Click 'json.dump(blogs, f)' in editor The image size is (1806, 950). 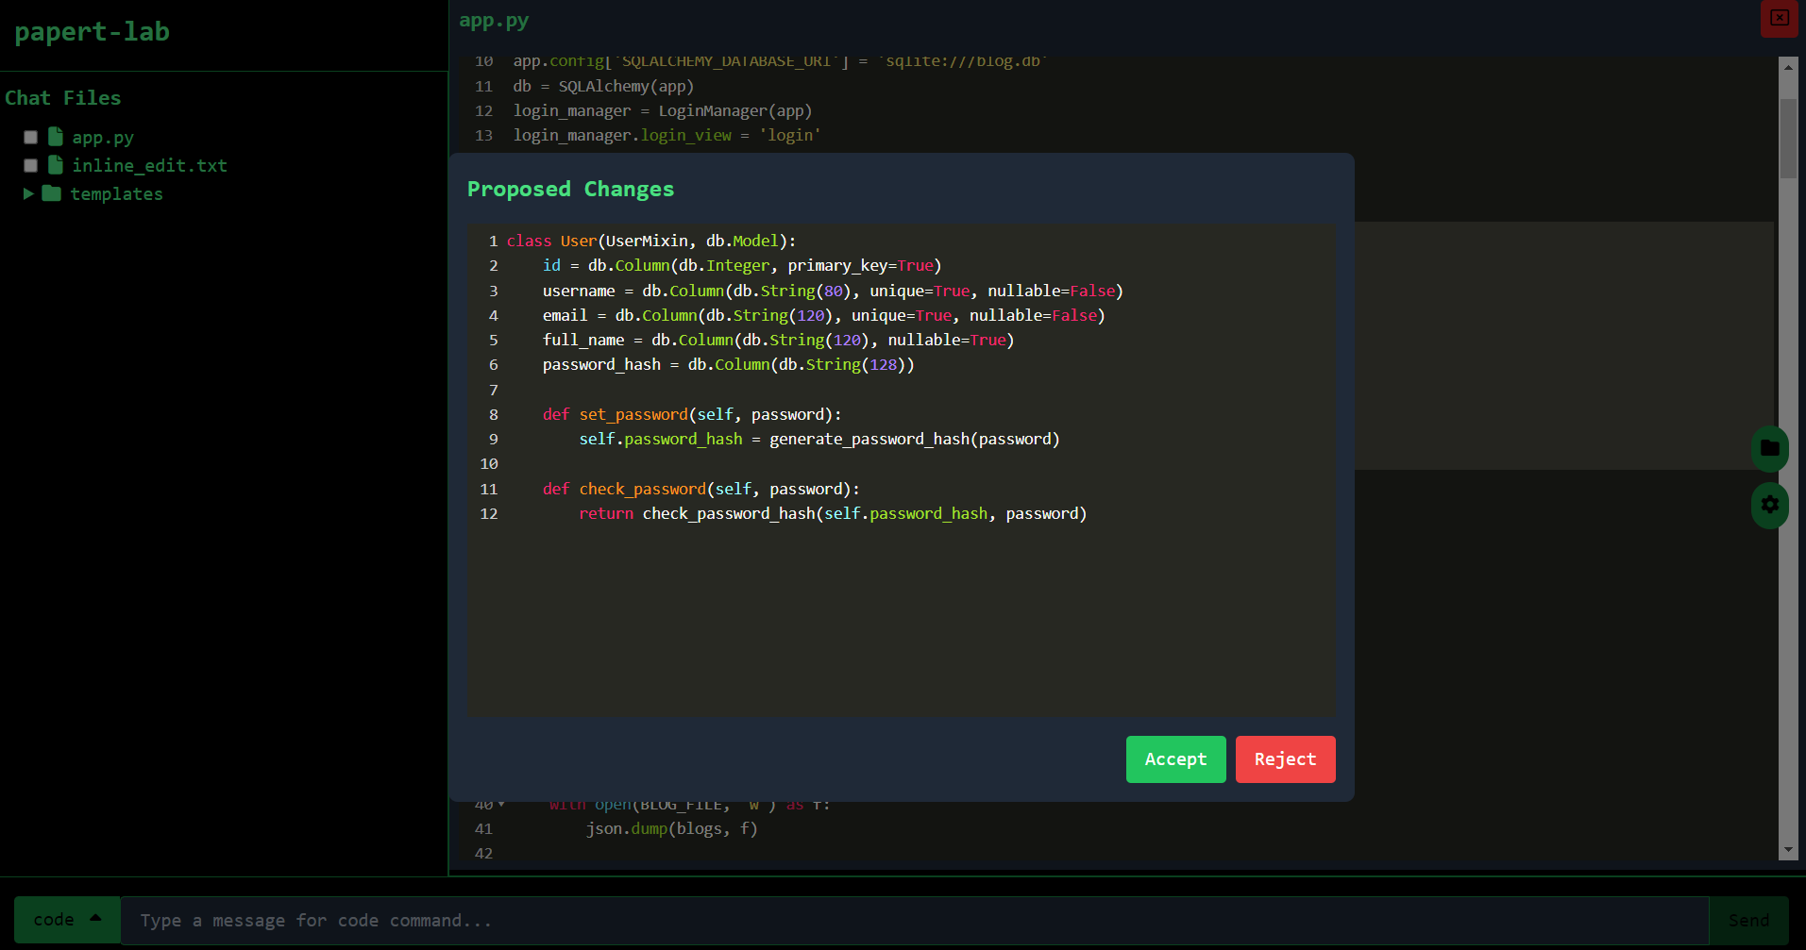[x=671, y=828]
